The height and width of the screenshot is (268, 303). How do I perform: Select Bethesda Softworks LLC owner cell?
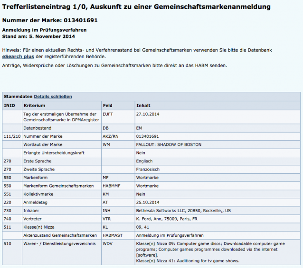coord(218,211)
